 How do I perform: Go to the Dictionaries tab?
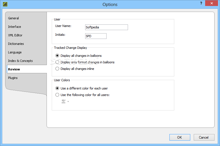tap(16, 44)
